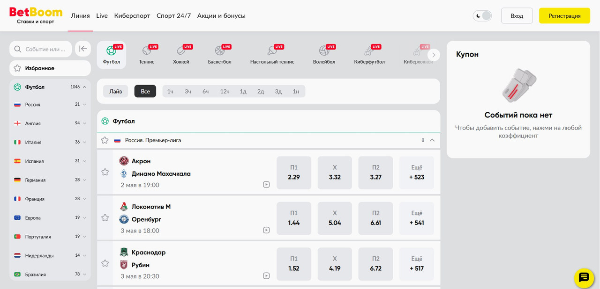Expand Европа in the sidebar
600x289 pixels.
click(x=50, y=218)
